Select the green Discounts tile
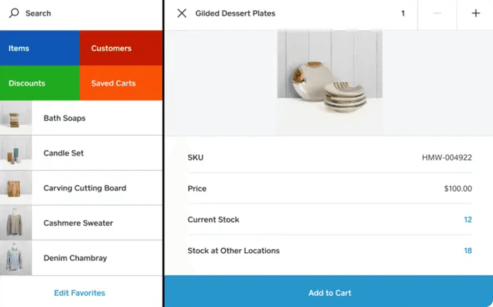Image resolution: width=493 pixels, height=307 pixels. (x=40, y=83)
